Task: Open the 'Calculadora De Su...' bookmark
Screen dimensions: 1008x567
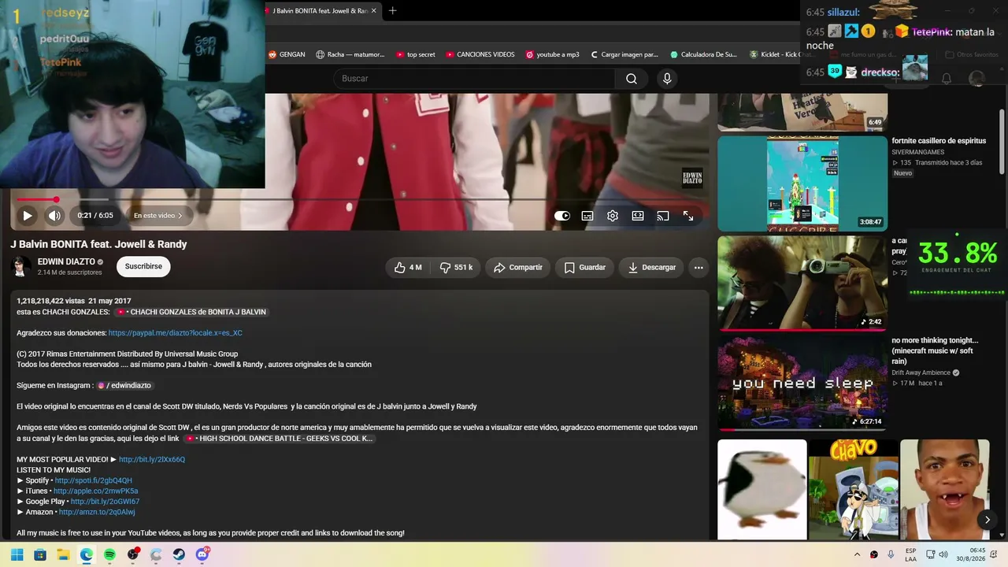Action: (x=703, y=54)
